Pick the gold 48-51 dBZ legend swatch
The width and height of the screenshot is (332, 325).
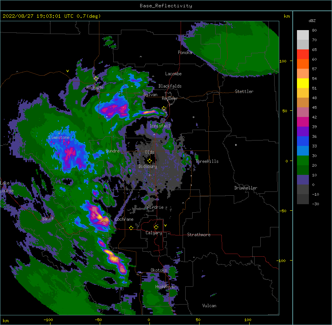coord(303,93)
